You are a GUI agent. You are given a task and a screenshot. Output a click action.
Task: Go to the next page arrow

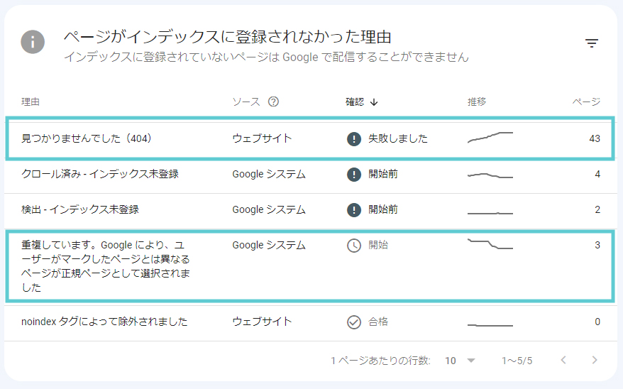[x=595, y=360]
